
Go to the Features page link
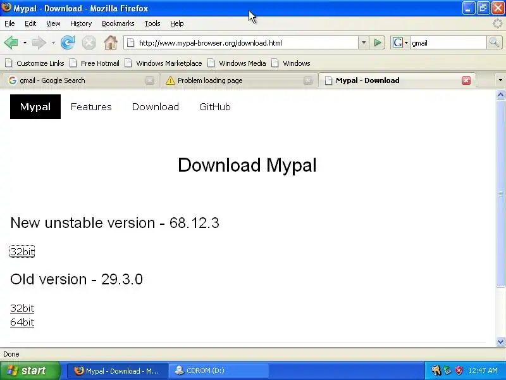point(91,106)
